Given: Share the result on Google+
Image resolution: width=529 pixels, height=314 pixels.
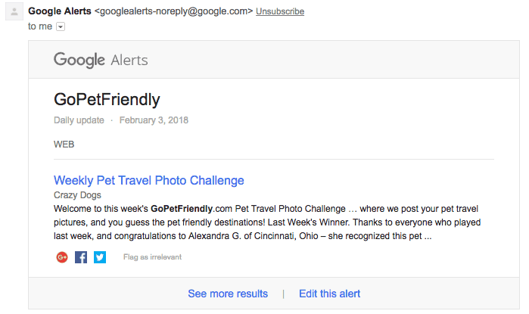Looking at the screenshot, I should pos(62,257).
